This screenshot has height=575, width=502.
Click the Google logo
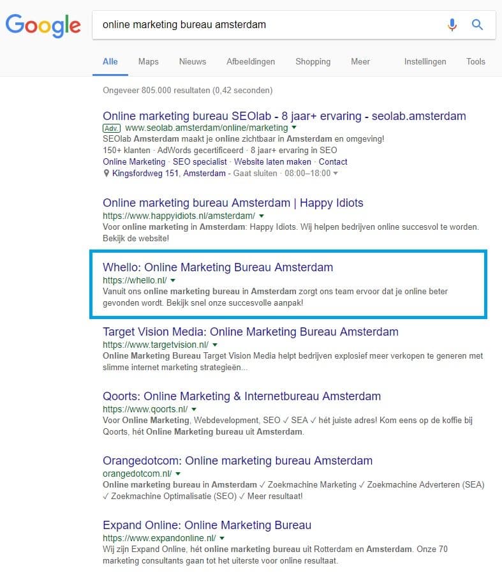pyautogui.click(x=43, y=26)
